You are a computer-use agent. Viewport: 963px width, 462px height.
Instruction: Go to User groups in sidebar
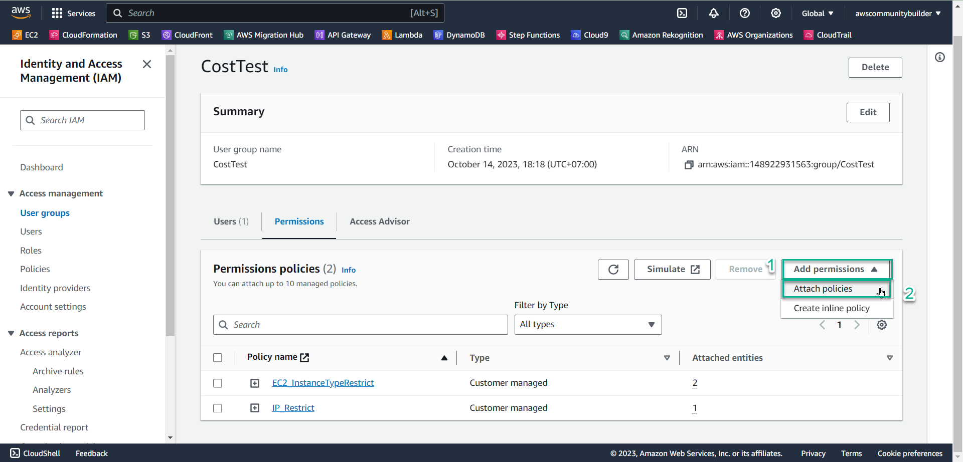[45, 213]
